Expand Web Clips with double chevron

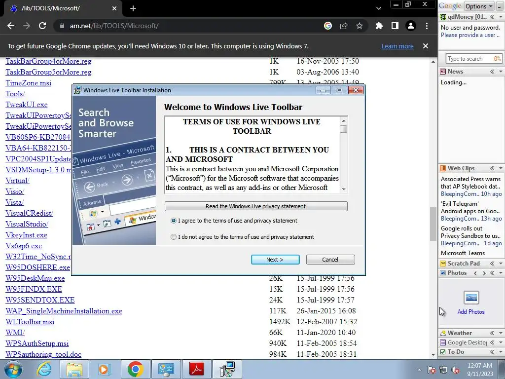coord(492,168)
